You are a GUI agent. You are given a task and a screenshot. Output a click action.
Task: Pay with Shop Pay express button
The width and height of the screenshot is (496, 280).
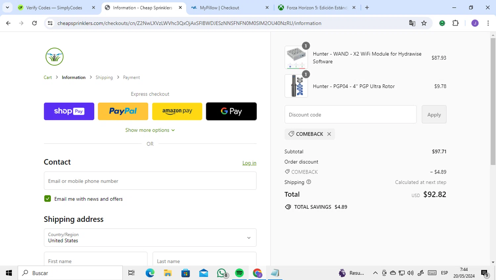(x=69, y=111)
